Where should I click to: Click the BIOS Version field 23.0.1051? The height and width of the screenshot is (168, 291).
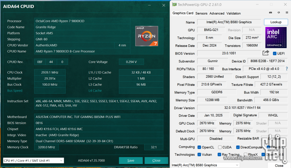coord(229,53)
